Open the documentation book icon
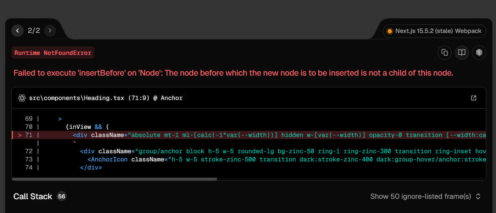The height and width of the screenshot is (213, 496). pyautogui.click(x=462, y=52)
